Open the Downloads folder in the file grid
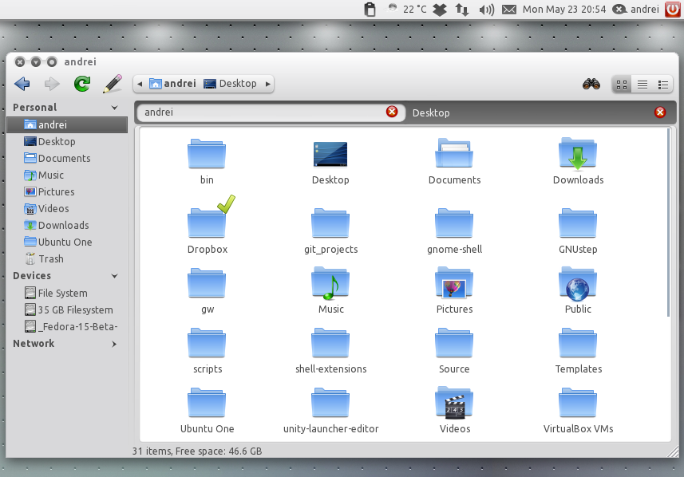 coord(578,154)
